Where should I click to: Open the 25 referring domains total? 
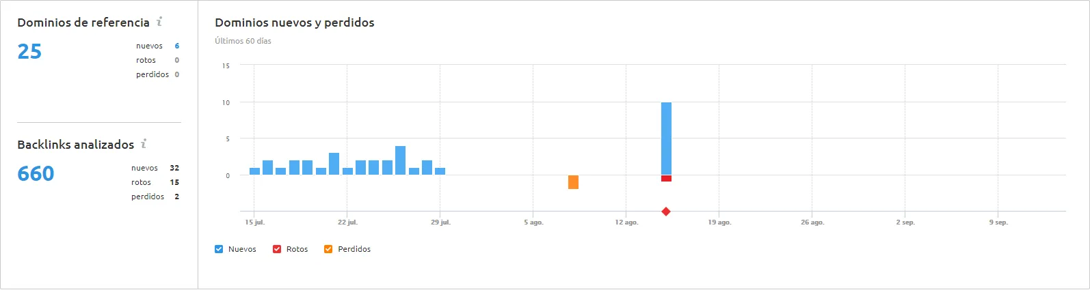point(29,52)
